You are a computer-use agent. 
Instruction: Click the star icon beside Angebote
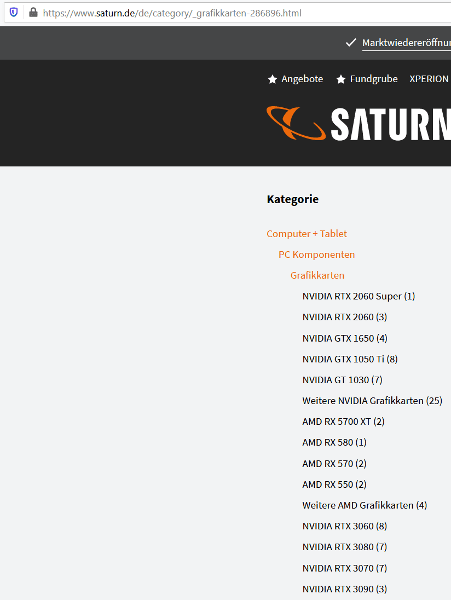pos(273,79)
